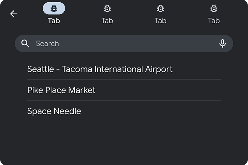Image resolution: width=248 pixels, height=165 pixels.
Task: Go back using the left arrow
Action: (14, 14)
